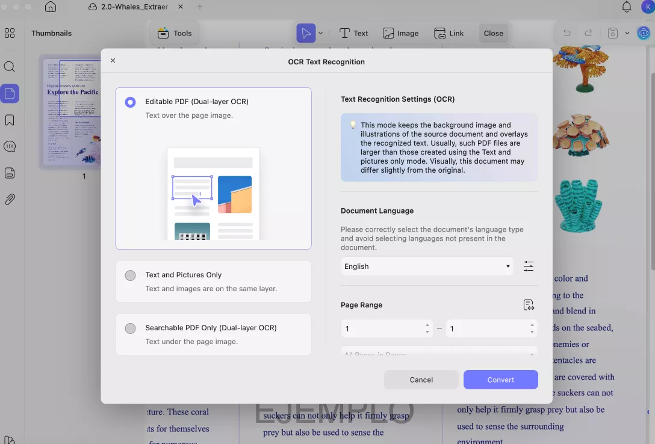The image size is (655, 444).
Task: Select the Bookmarks sidebar icon
Action: point(10,120)
